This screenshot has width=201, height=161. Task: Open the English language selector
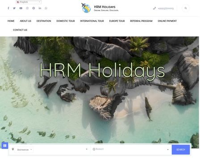29,2
